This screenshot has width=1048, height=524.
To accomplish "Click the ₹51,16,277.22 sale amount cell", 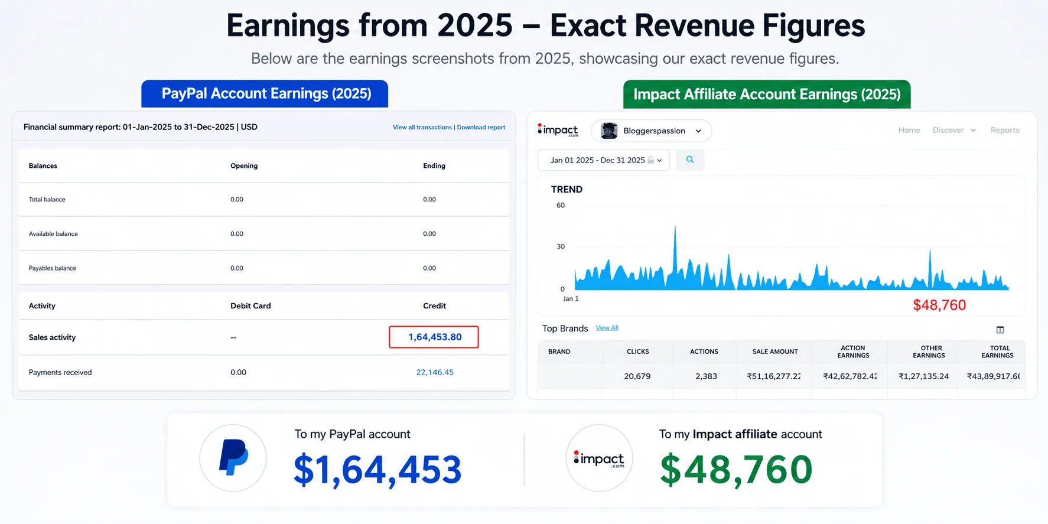I will point(774,376).
